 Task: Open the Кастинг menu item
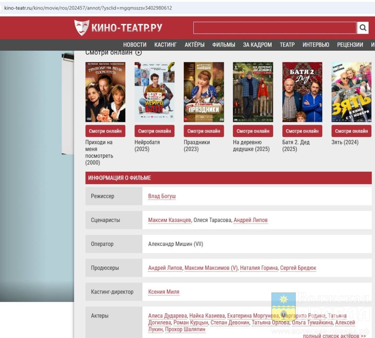coord(165,45)
